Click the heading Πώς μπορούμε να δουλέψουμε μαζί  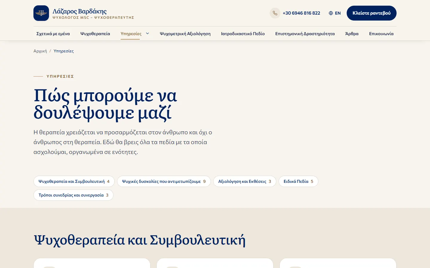[x=105, y=104]
